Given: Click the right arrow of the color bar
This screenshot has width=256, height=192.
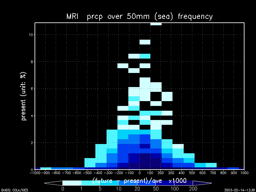Looking at the screenshot, I should (x=202, y=183).
